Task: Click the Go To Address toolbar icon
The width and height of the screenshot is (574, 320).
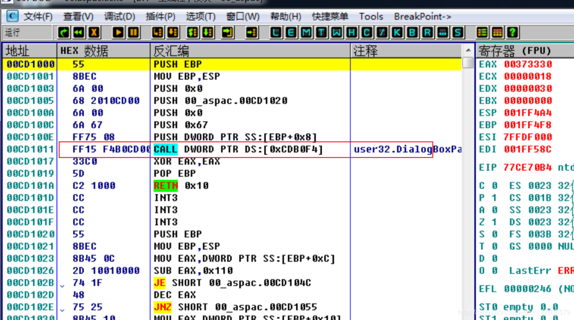Action: tap(252, 32)
